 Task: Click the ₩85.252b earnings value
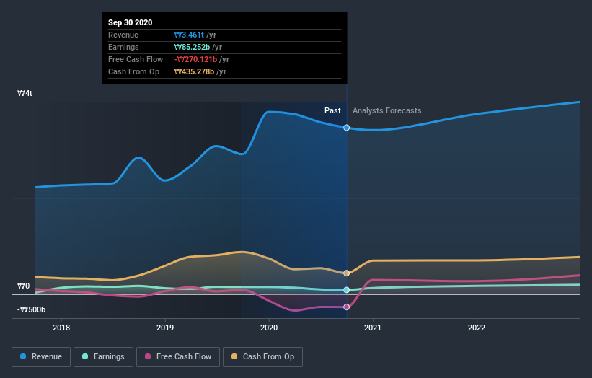(x=193, y=47)
